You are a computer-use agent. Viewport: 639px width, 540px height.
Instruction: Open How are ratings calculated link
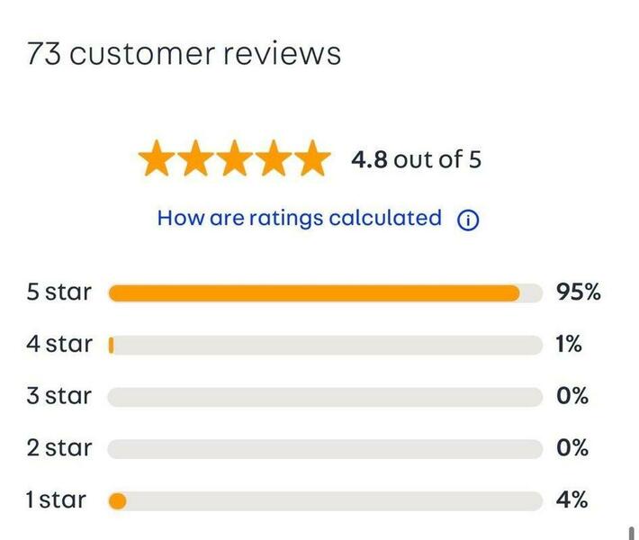[300, 218]
